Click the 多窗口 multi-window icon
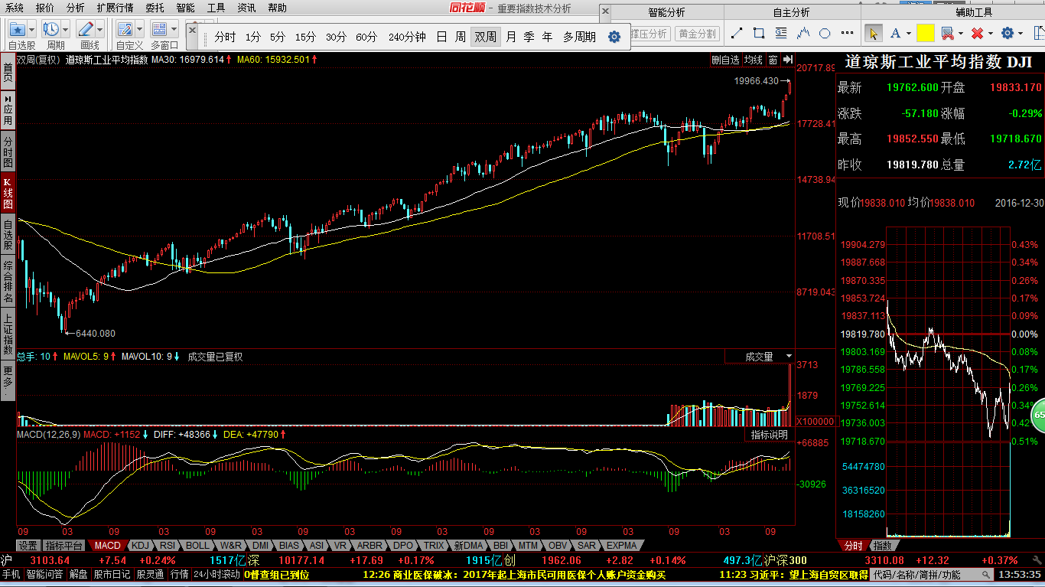Screen dimensions: 1045x587 (159, 30)
